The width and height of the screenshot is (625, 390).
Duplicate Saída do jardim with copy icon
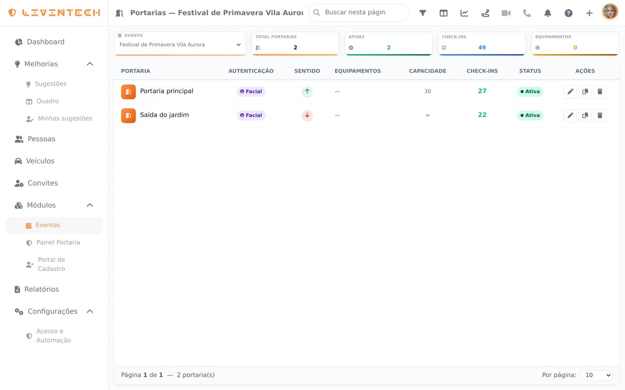585,115
